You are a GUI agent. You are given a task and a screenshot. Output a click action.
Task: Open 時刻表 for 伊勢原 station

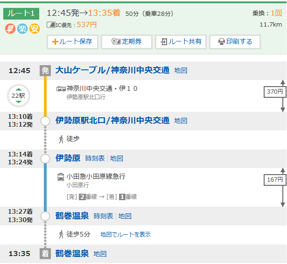click(x=95, y=158)
